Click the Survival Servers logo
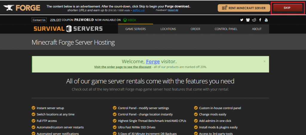The height and width of the screenshot is (135, 306). [x=68, y=29]
